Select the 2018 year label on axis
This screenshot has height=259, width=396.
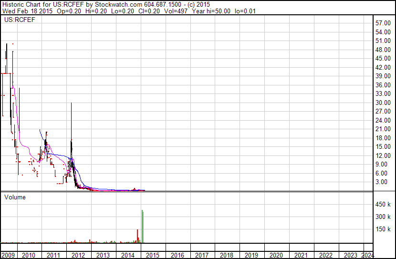[x=227, y=255]
